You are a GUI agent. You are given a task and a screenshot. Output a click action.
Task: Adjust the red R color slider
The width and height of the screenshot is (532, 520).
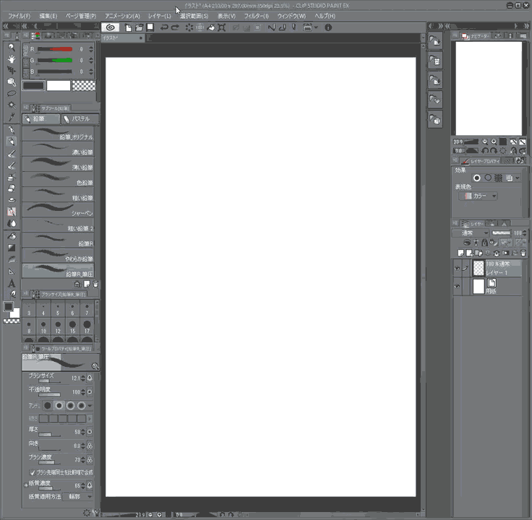(55, 49)
